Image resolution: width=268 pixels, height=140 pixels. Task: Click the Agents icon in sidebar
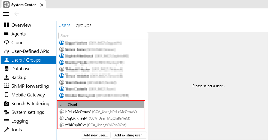(x=7, y=34)
